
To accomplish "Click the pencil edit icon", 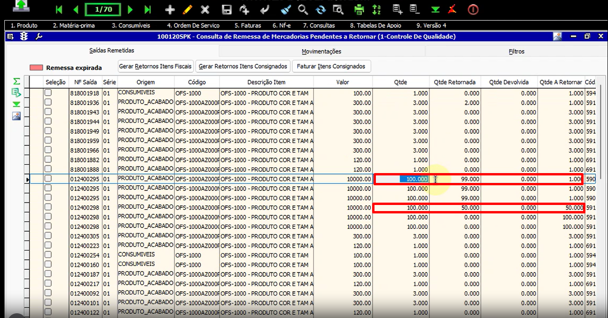I will tap(187, 9).
